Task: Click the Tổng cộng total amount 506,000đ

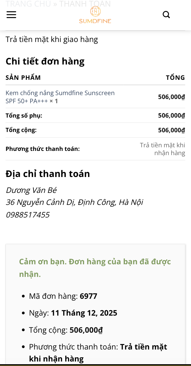Action: tap(171, 130)
